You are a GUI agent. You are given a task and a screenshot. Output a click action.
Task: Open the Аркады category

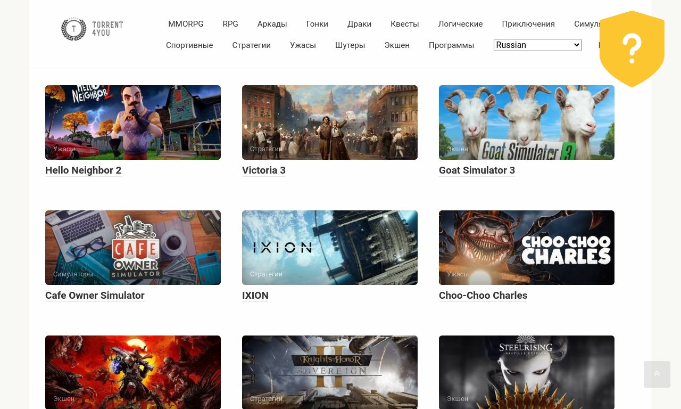click(x=272, y=24)
